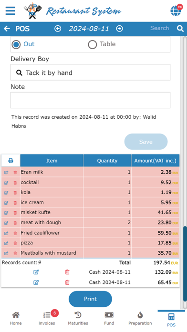The image size is (187, 332).
Task: Delete Meatballs with mustard row
Action: [x=15, y=253]
